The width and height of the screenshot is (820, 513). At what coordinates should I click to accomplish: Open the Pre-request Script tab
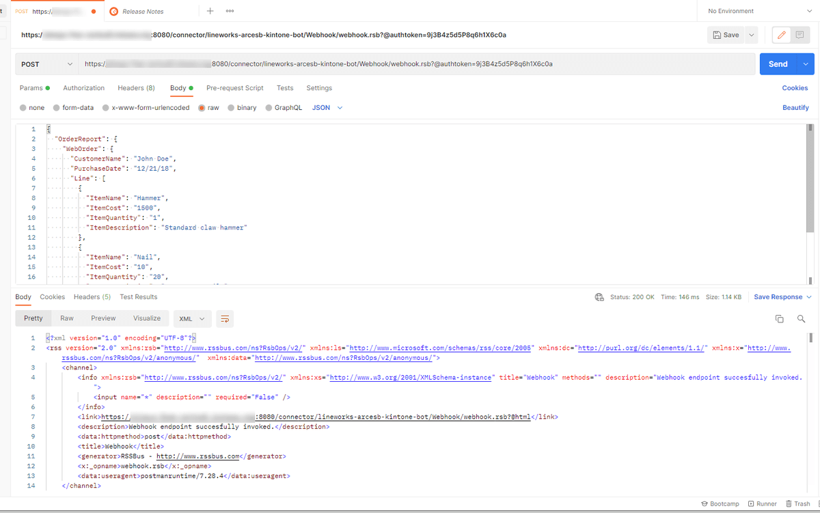pyautogui.click(x=235, y=88)
